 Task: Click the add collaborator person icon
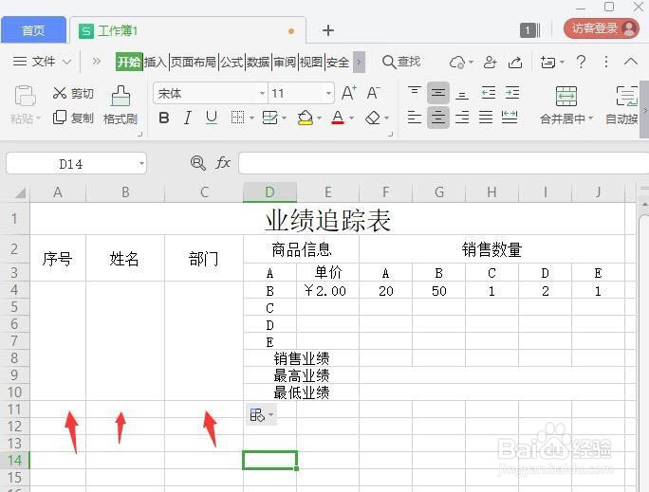point(490,62)
